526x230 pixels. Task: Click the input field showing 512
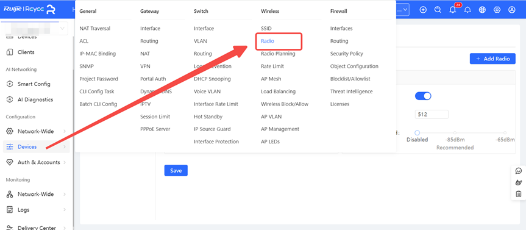coord(432,114)
